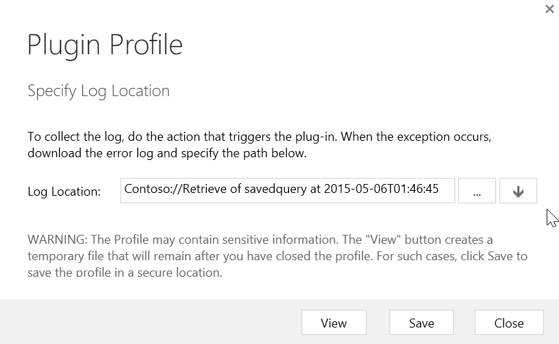Screen dimensions: 559x344
Task: Close the dialog with the top-right X icon
Action: tap(549, 10)
